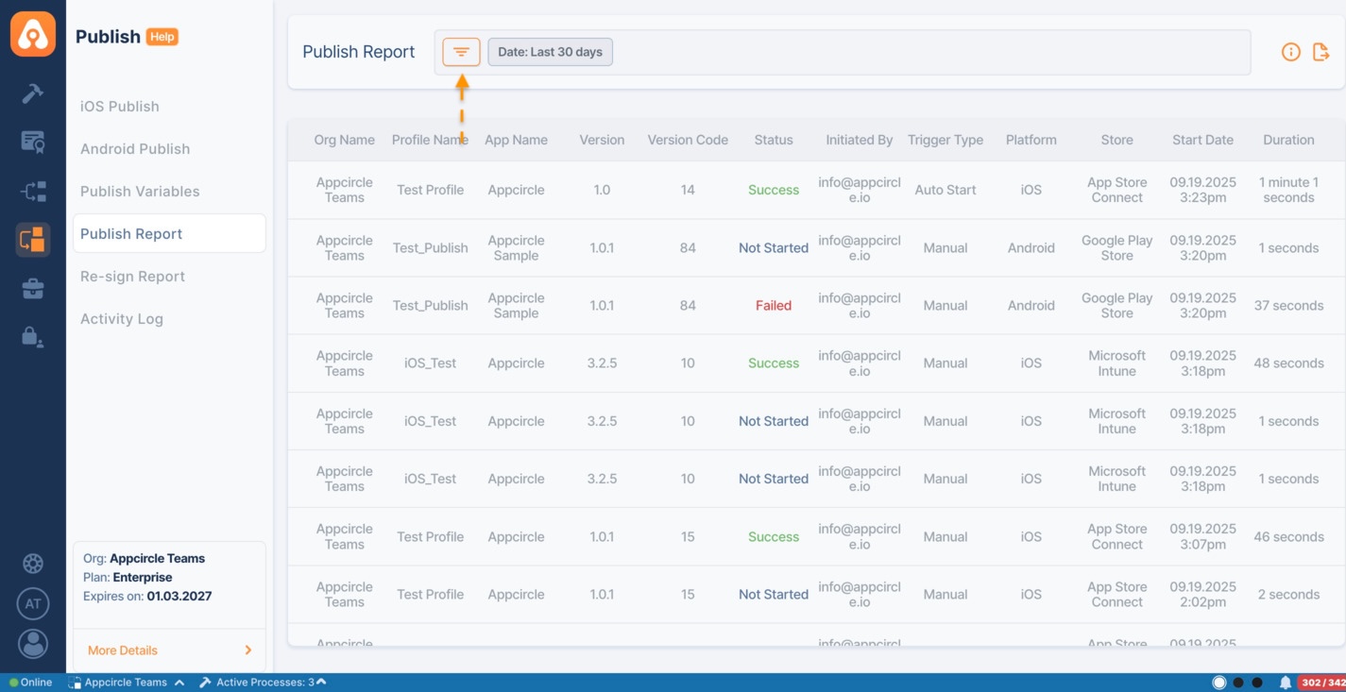Click the notifications bell in status bar
The image size is (1346, 692).
point(1285,683)
